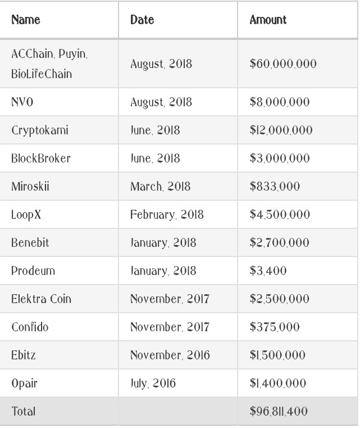The width and height of the screenshot is (360, 428).
Task: Click the Amount column header
Action: pos(268,20)
